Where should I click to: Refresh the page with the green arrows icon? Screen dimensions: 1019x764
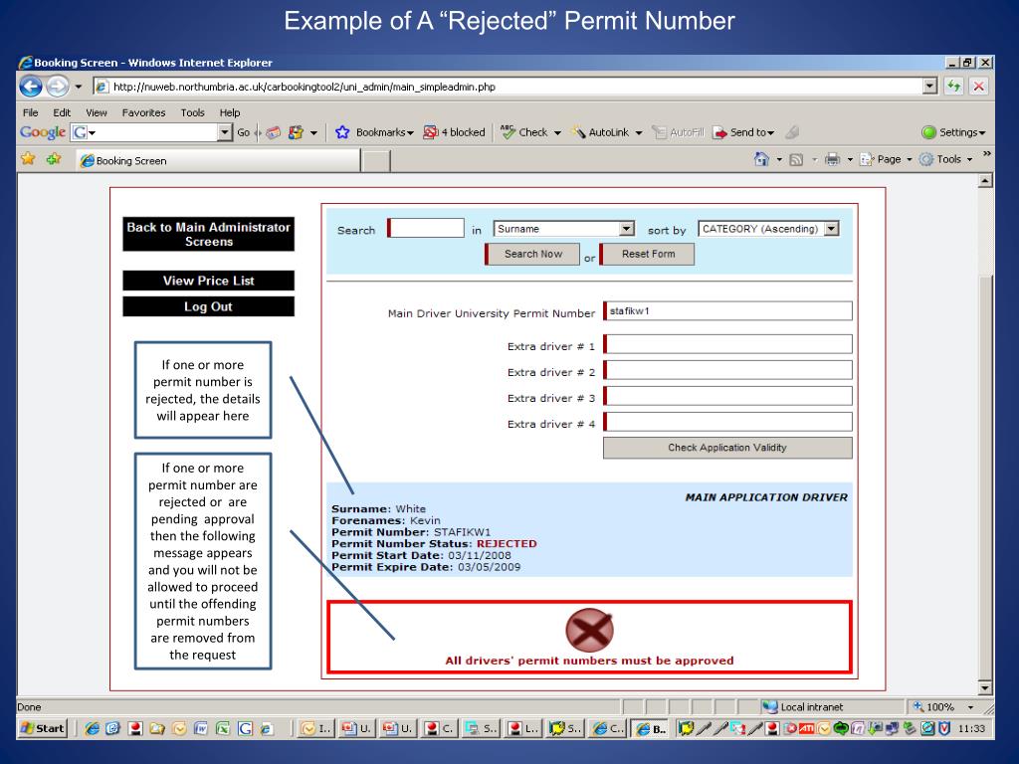tap(953, 87)
